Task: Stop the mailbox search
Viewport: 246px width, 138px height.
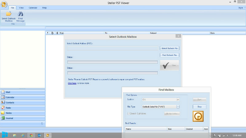Action: tap(199, 107)
